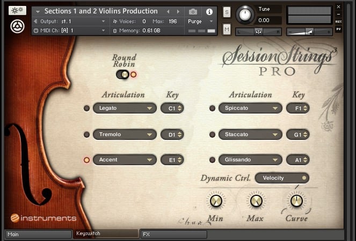The height and width of the screenshot is (241, 356).
Task: Click the Native Instruments round logo
Action: tap(18, 26)
